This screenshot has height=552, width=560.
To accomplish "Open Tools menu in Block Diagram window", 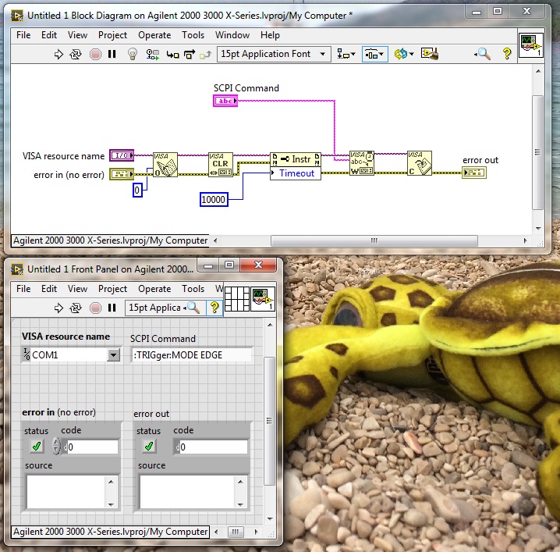I will coord(193,35).
